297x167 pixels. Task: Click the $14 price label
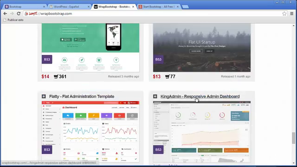(x=45, y=77)
